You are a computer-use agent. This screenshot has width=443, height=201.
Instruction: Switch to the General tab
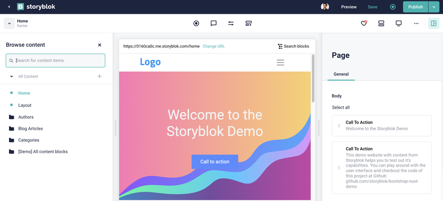pyautogui.click(x=341, y=74)
